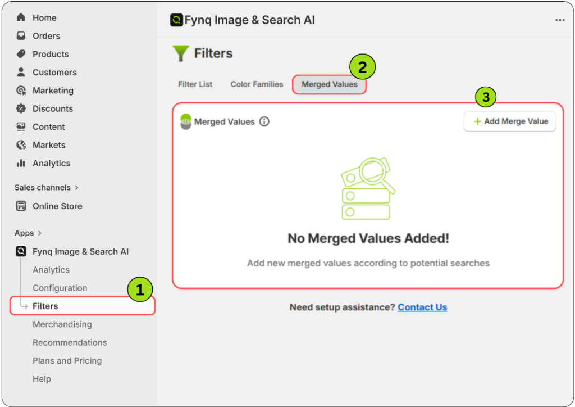Viewport: 575px width, 407px height.
Task: Click the Orders inbox icon
Action: (21, 35)
